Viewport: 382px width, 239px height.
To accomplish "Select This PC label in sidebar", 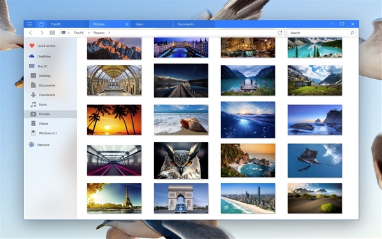I will [x=43, y=66].
